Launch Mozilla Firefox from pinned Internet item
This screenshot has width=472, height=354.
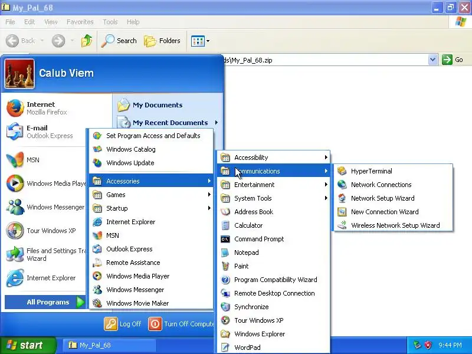[45, 108]
